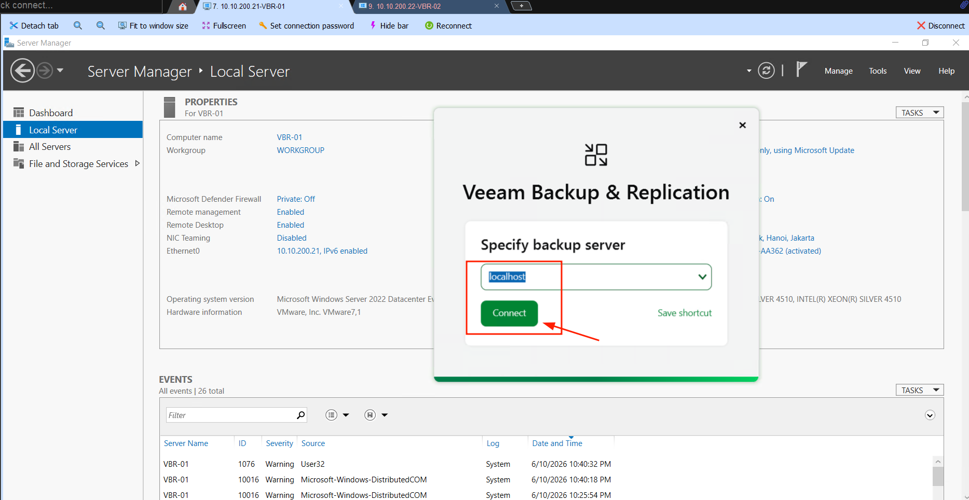Click the zoom in magnifier icon
The image size is (969, 500).
(x=78, y=25)
